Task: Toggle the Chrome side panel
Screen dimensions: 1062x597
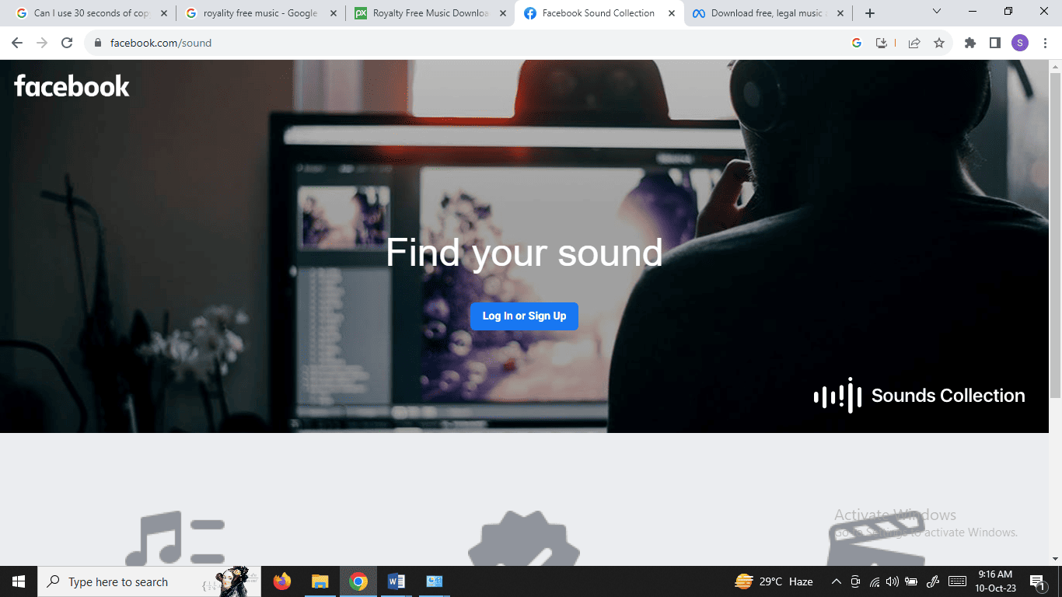Action: (x=995, y=43)
